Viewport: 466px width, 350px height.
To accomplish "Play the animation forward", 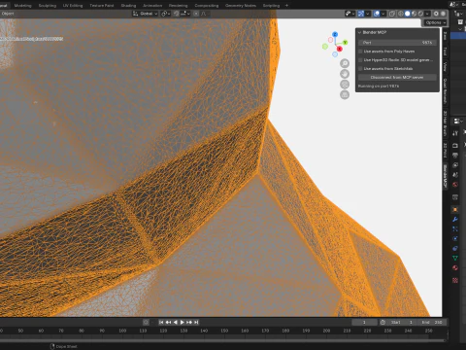I will 183,322.
